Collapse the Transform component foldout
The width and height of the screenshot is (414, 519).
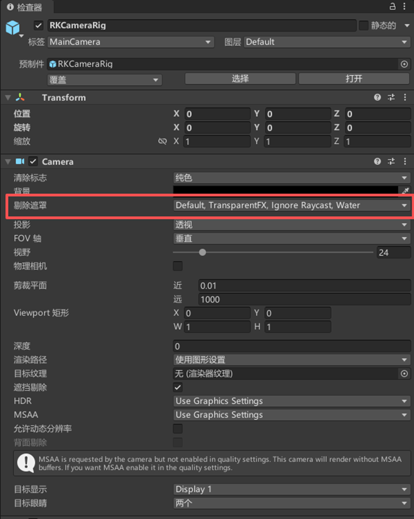(x=8, y=98)
